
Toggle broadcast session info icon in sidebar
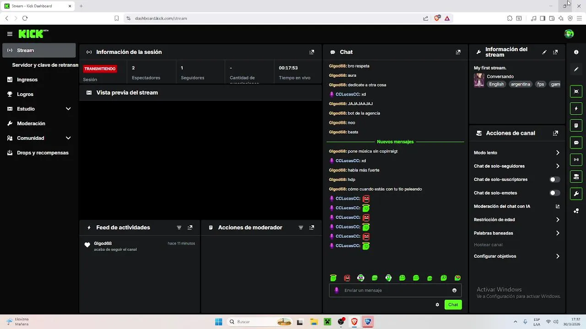coord(576,159)
